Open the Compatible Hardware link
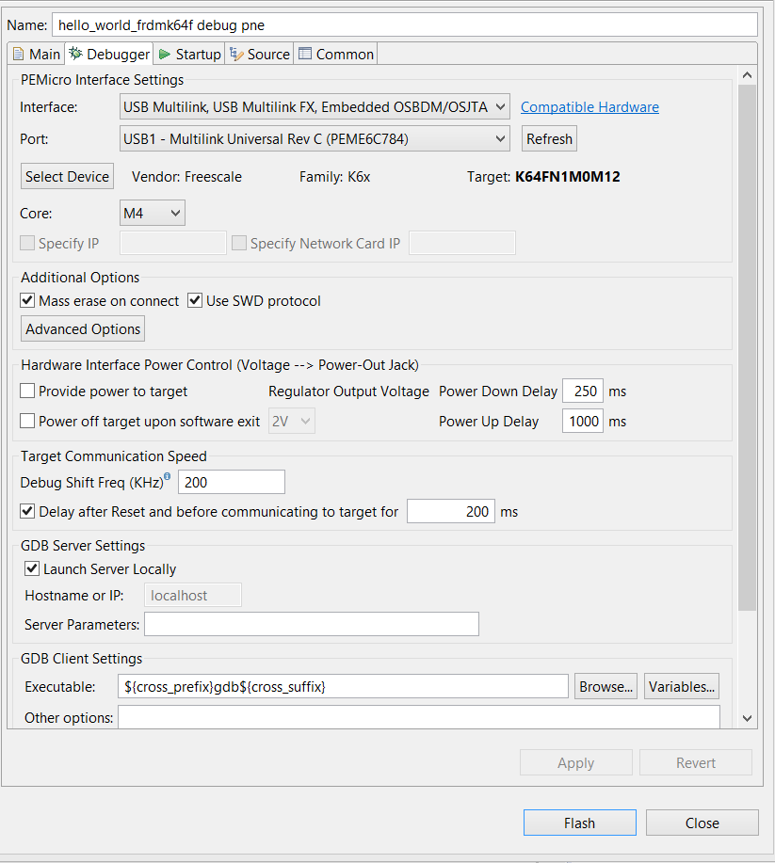Screen dimensions: 775x863 [x=589, y=107]
